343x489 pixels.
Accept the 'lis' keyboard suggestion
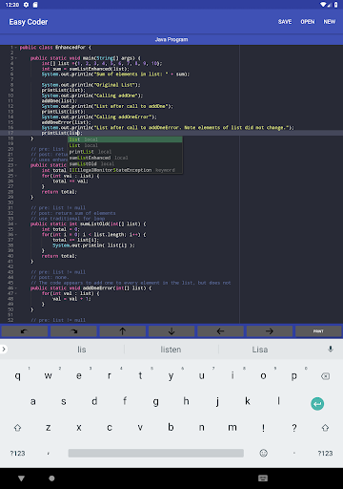coord(82,350)
